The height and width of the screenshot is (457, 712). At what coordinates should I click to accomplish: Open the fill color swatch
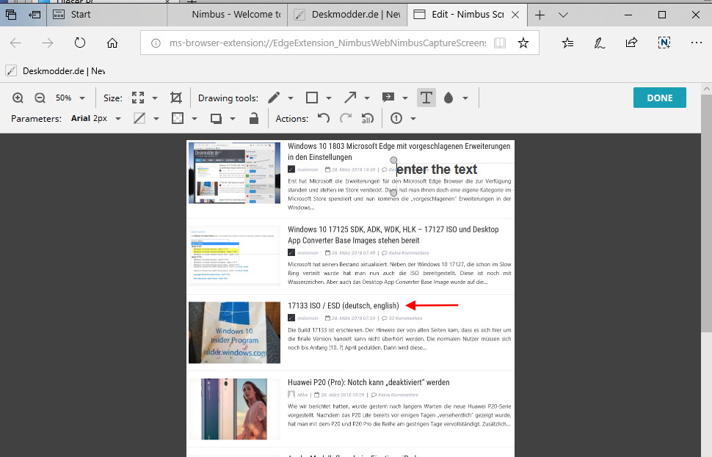tap(178, 118)
